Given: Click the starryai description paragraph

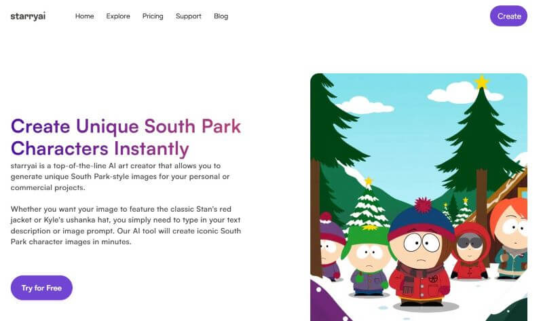Looking at the screenshot, I should 120,176.
